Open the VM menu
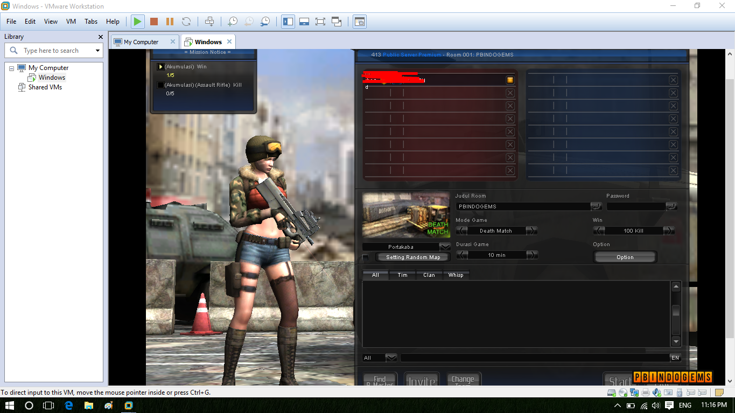This screenshot has height=413, width=735. 71,22
